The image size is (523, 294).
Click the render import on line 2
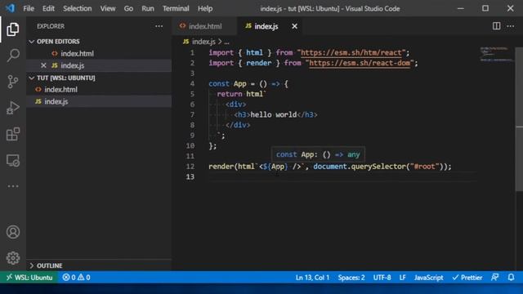pyautogui.click(x=258, y=63)
